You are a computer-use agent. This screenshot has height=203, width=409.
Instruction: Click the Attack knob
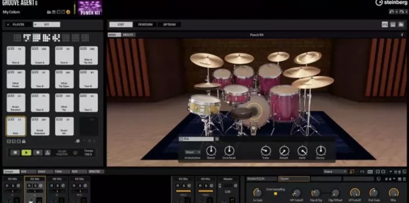(284, 150)
